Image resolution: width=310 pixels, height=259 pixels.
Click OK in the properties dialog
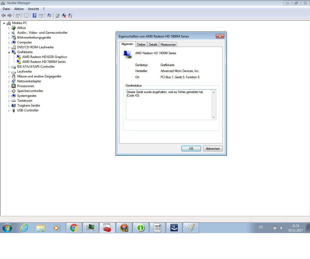[x=191, y=149]
